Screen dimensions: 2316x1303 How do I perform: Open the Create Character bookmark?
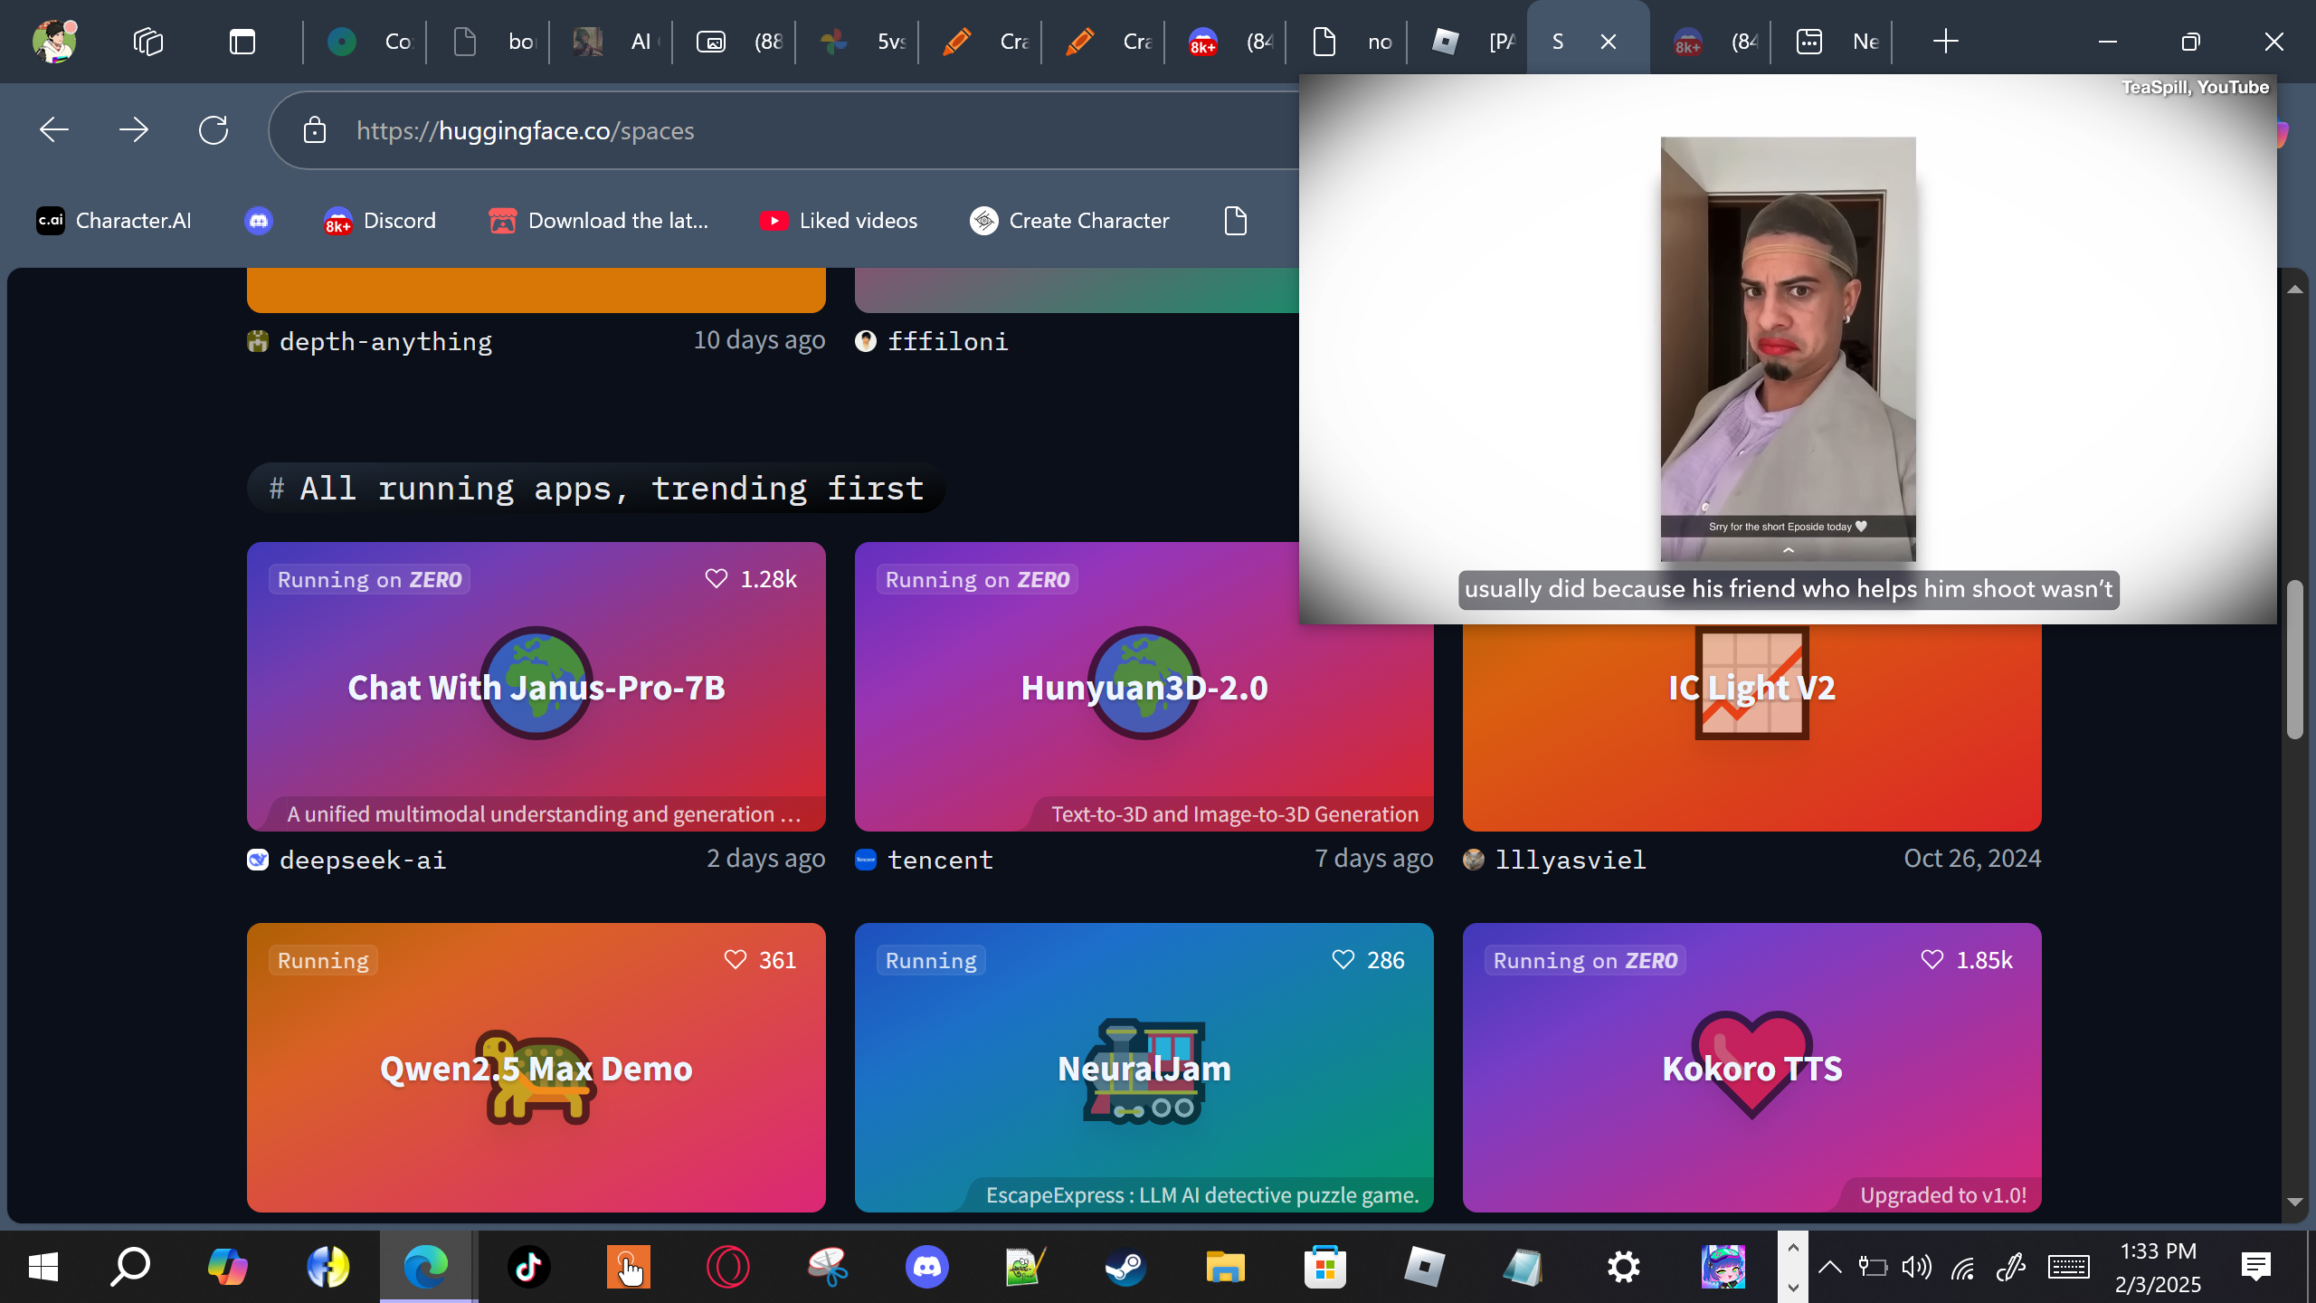point(1069,221)
